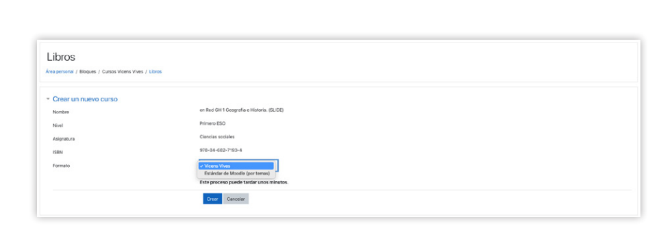Click the Formato field label
Screen dimensions: 661x248
(x=61, y=166)
